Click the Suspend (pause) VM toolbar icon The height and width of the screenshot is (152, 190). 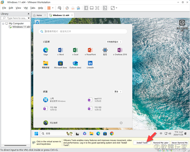point(49,8)
